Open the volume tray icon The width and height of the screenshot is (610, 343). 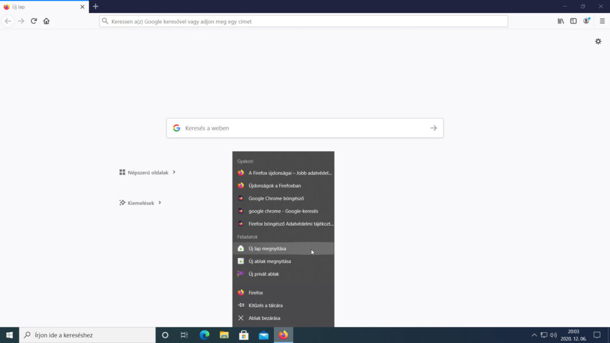[553, 335]
